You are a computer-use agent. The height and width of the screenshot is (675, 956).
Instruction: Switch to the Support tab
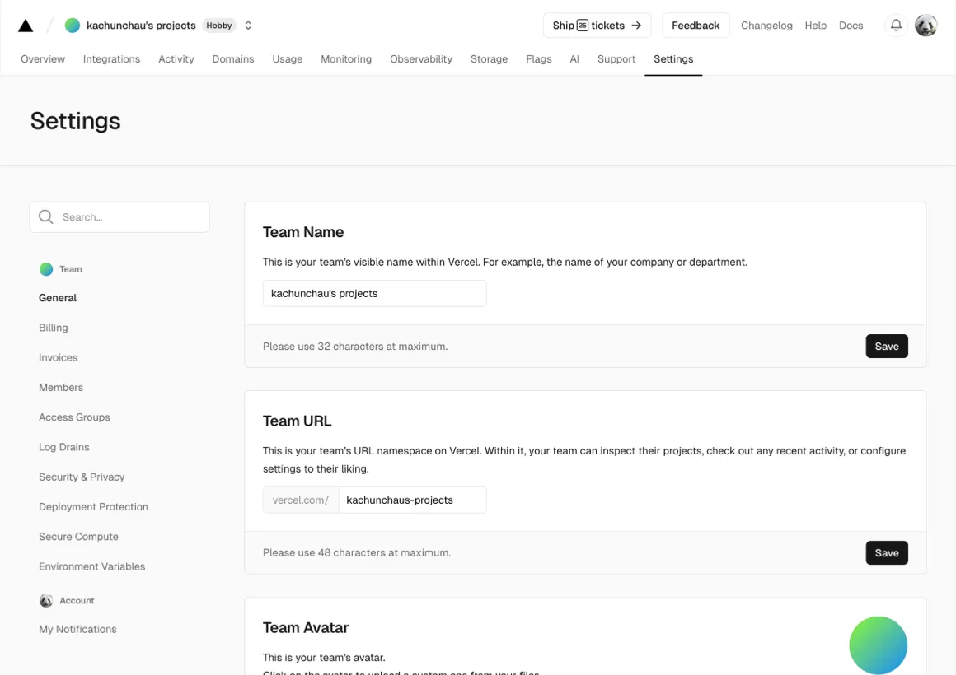point(616,59)
